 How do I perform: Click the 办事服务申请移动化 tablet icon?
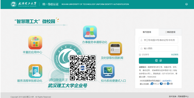pos(90,32)
